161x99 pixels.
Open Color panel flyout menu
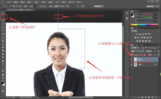point(159,11)
